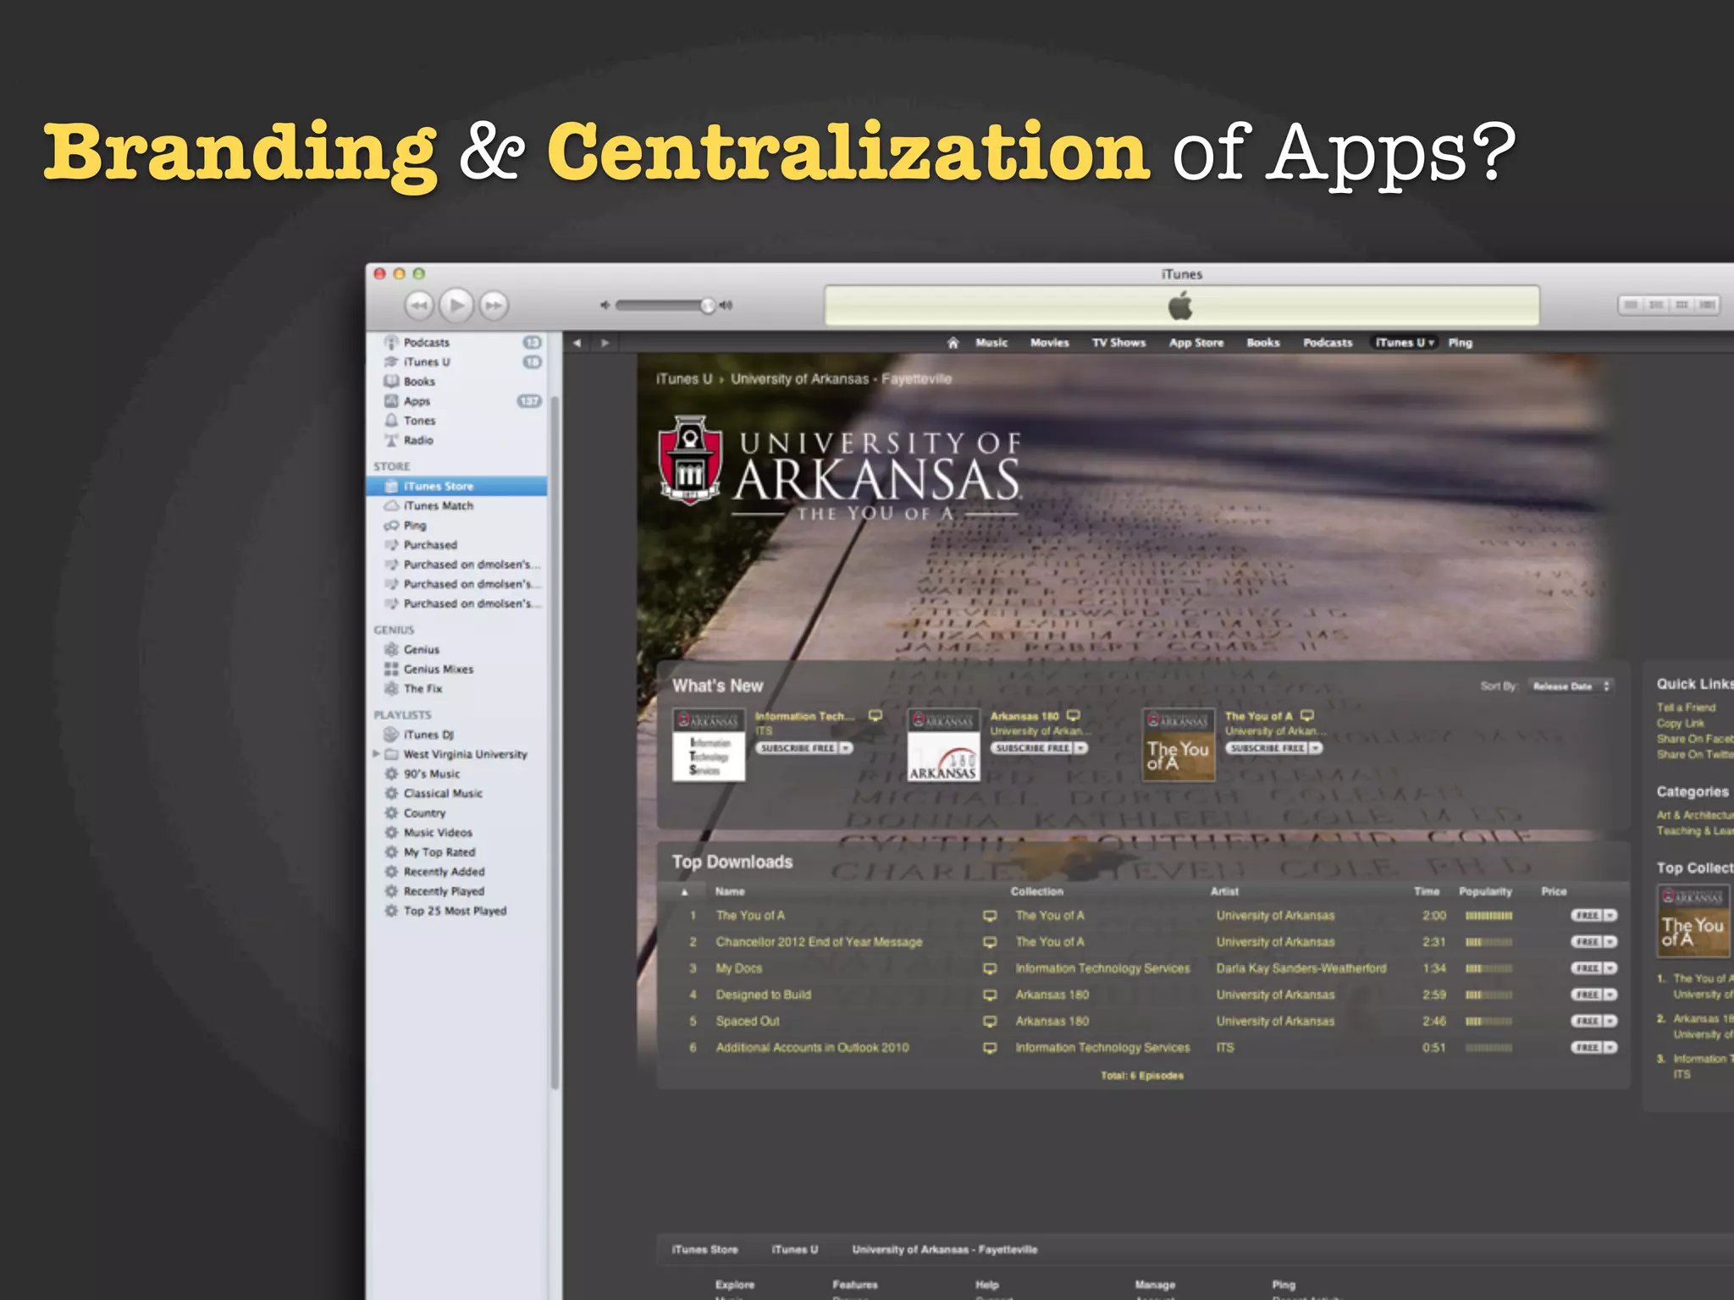Select the My Top Rated playlist
Screen dimensions: 1734x1300
point(457,852)
